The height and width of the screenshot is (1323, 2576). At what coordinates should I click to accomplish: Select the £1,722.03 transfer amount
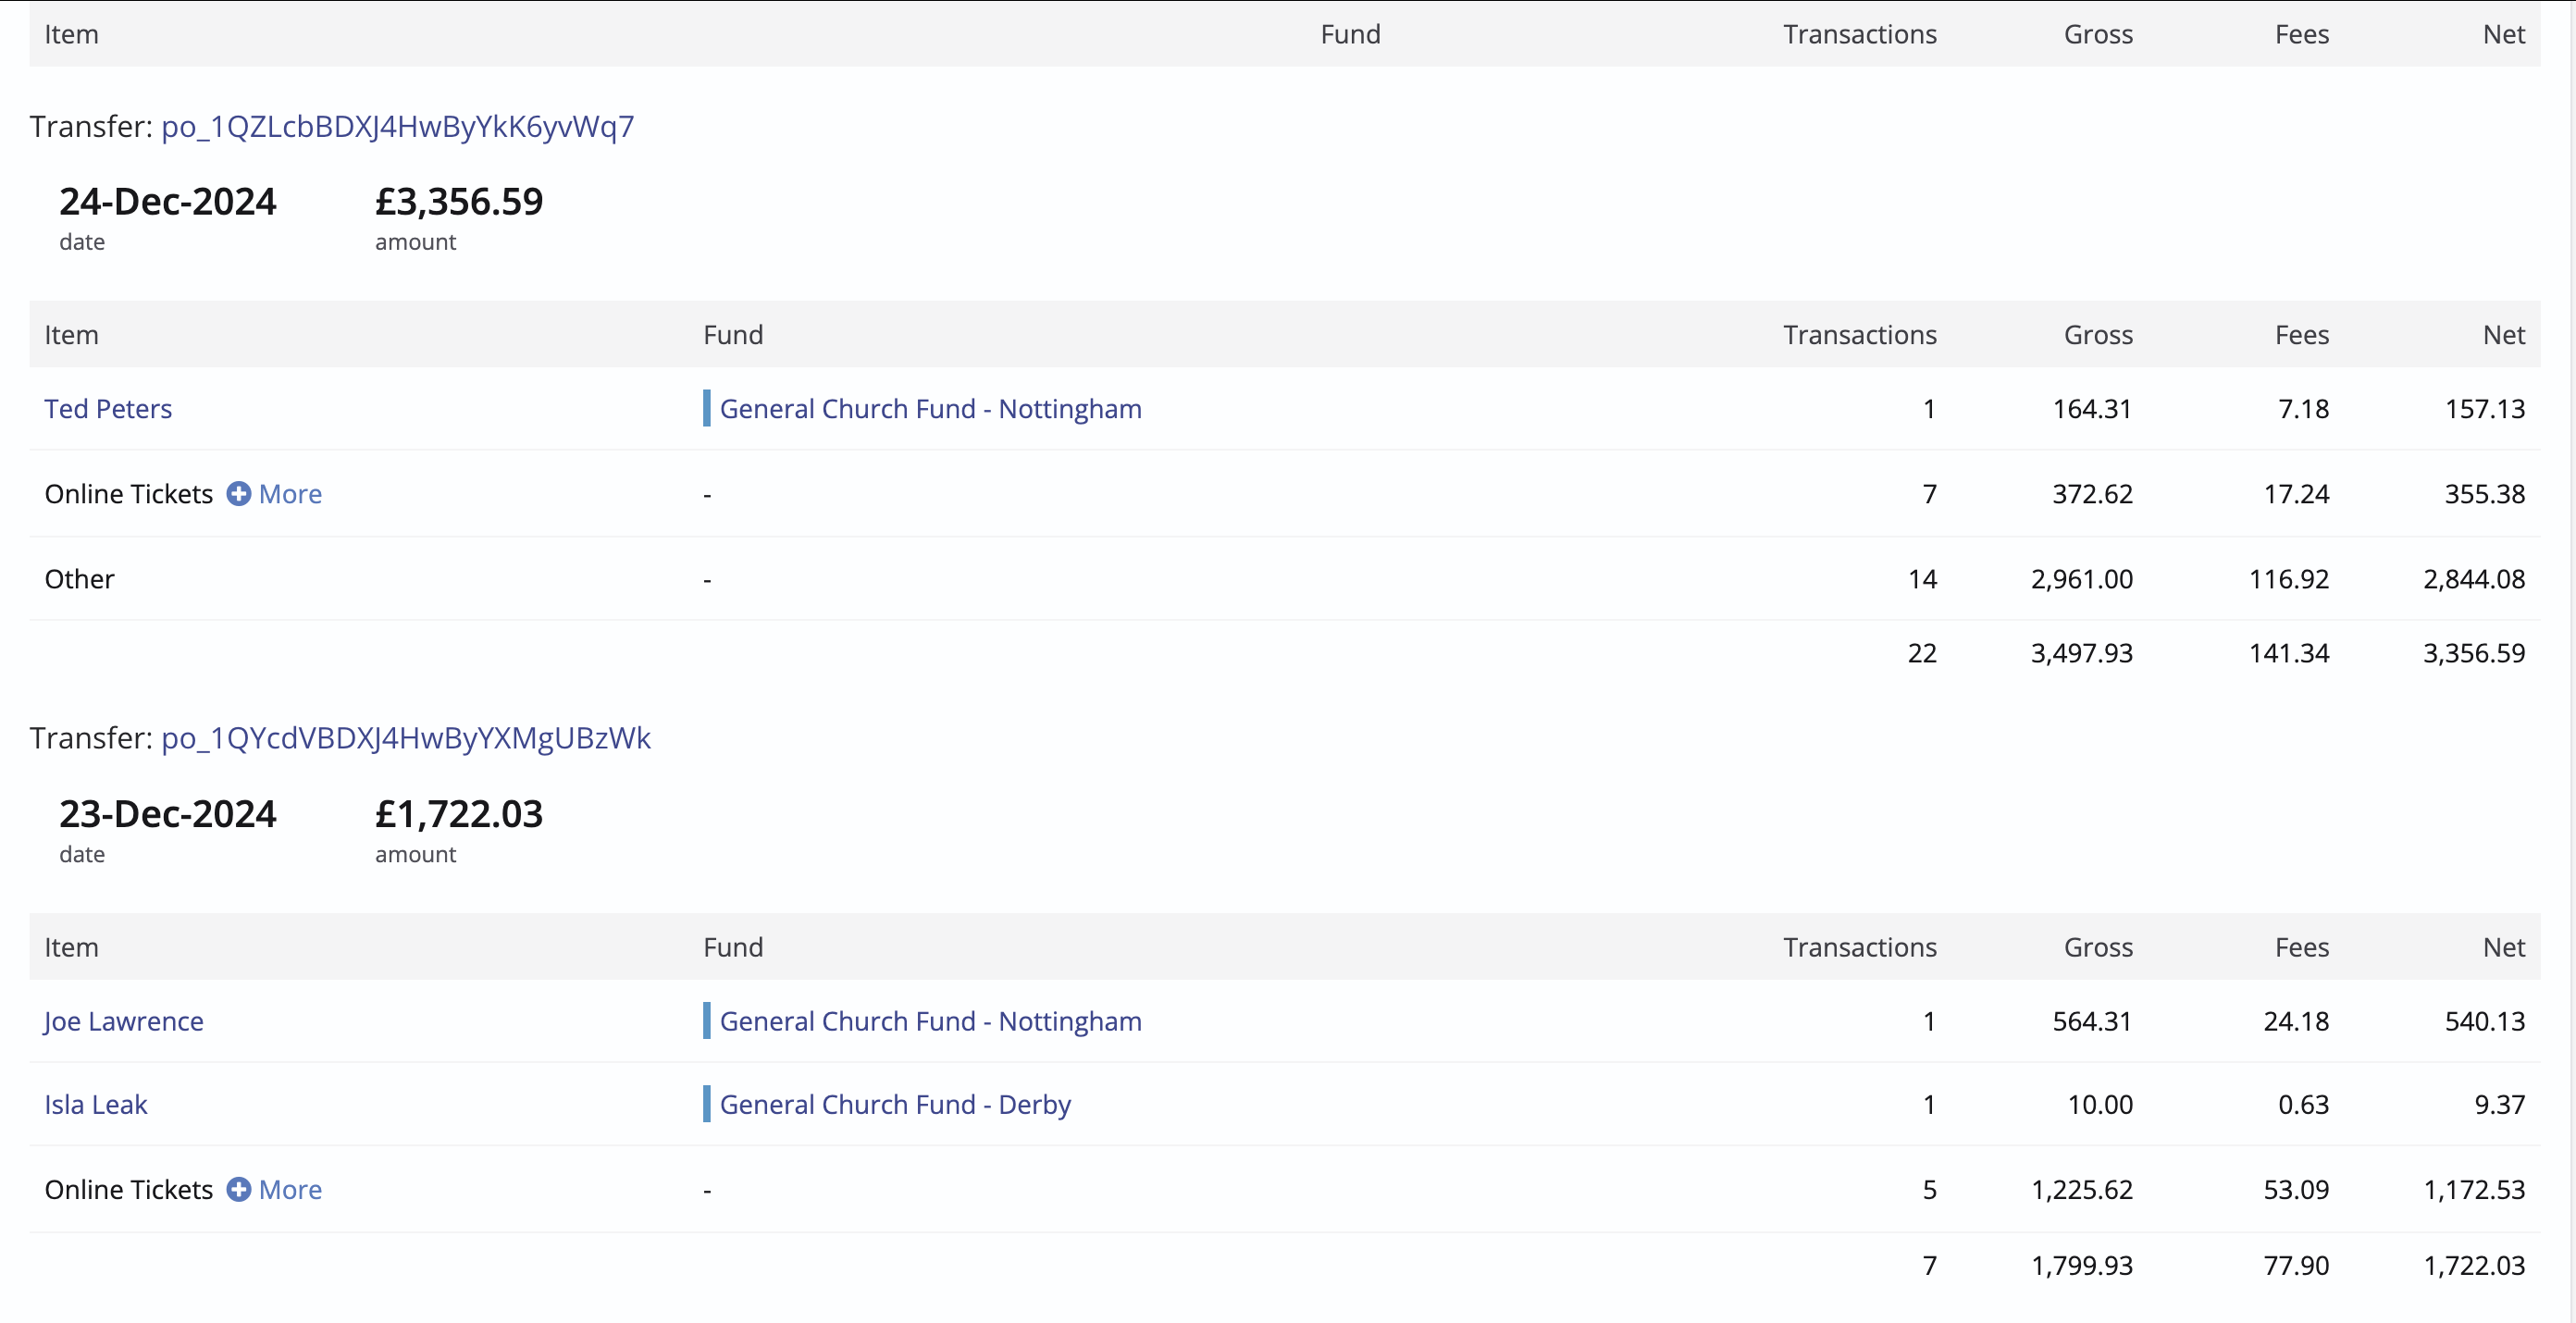click(459, 813)
